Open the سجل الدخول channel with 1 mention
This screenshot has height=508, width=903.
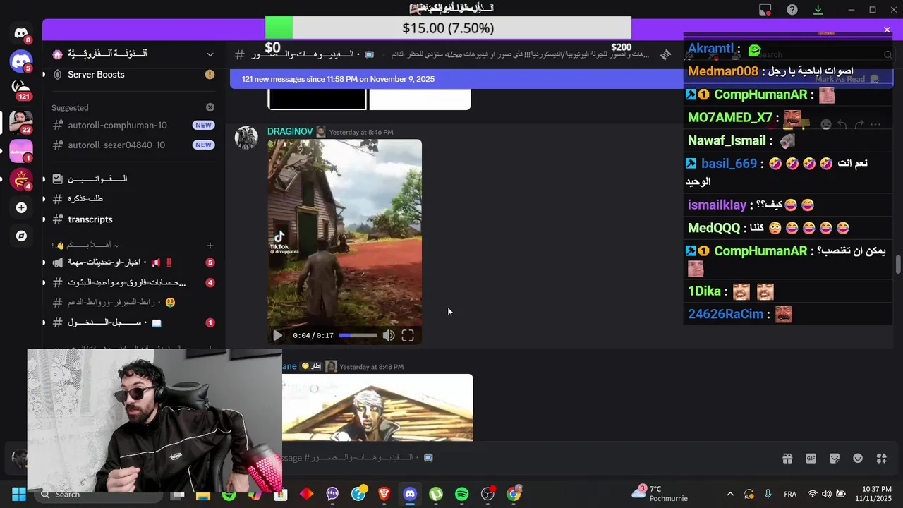point(133,322)
